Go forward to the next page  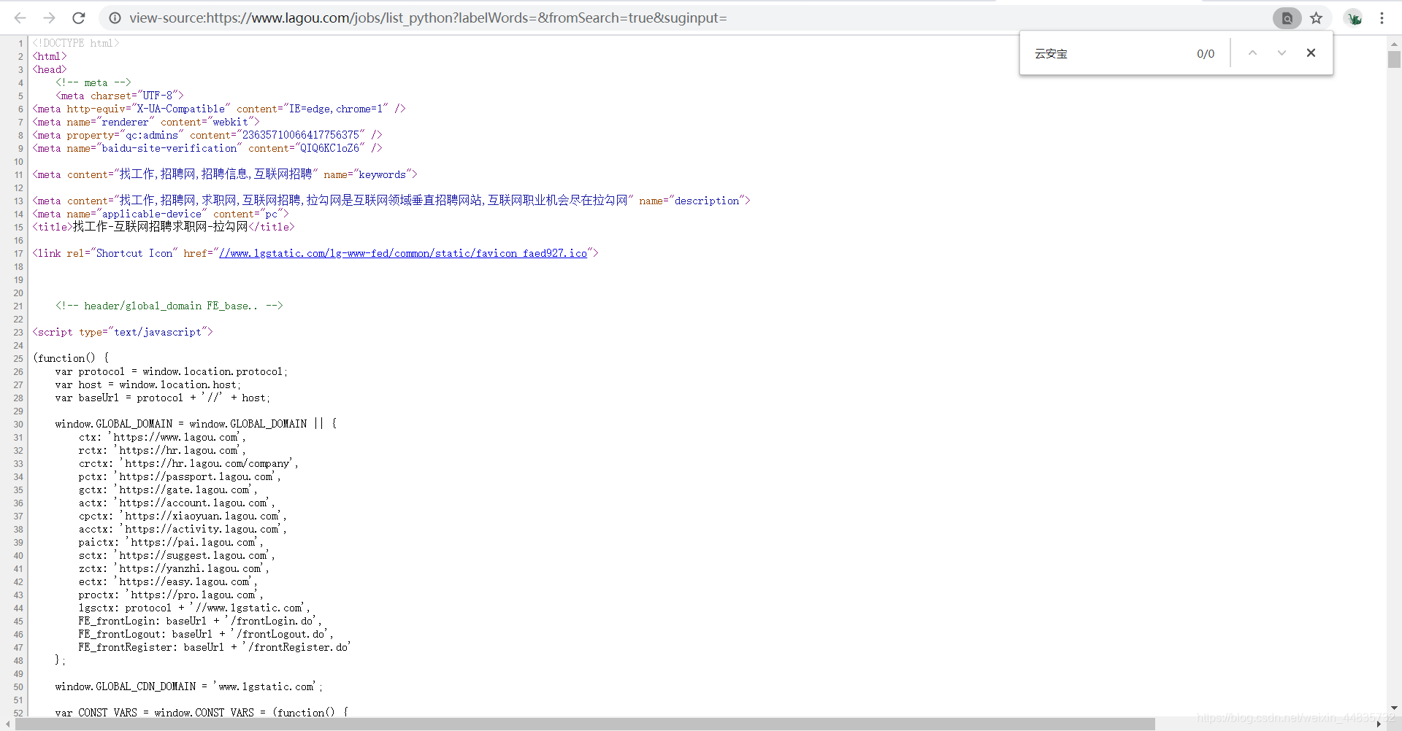click(x=49, y=18)
